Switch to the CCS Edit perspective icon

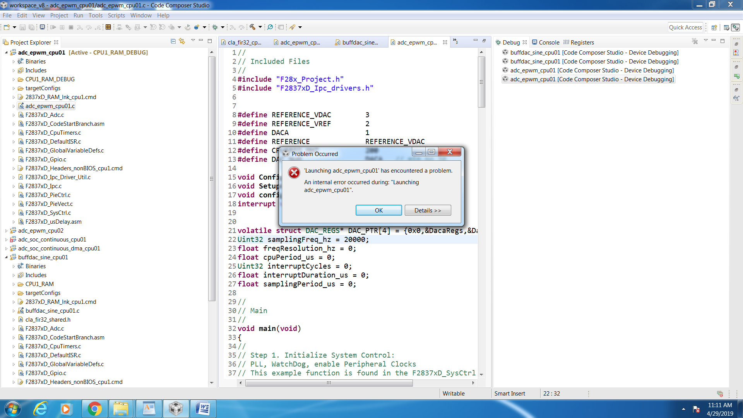tap(726, 27)
